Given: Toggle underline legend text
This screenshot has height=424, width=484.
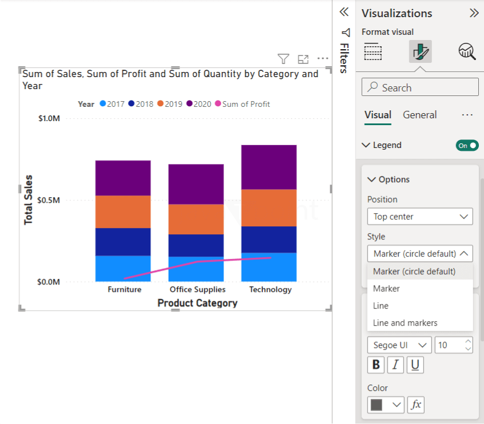Looking at the screenshot, I should (415, 365).
